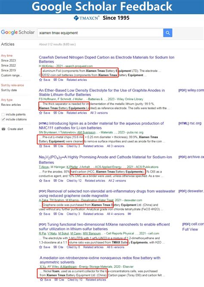This screenshot has width=204, height=287.
Task: Click author link K Pfeifer
Action: tap(72, 167)
